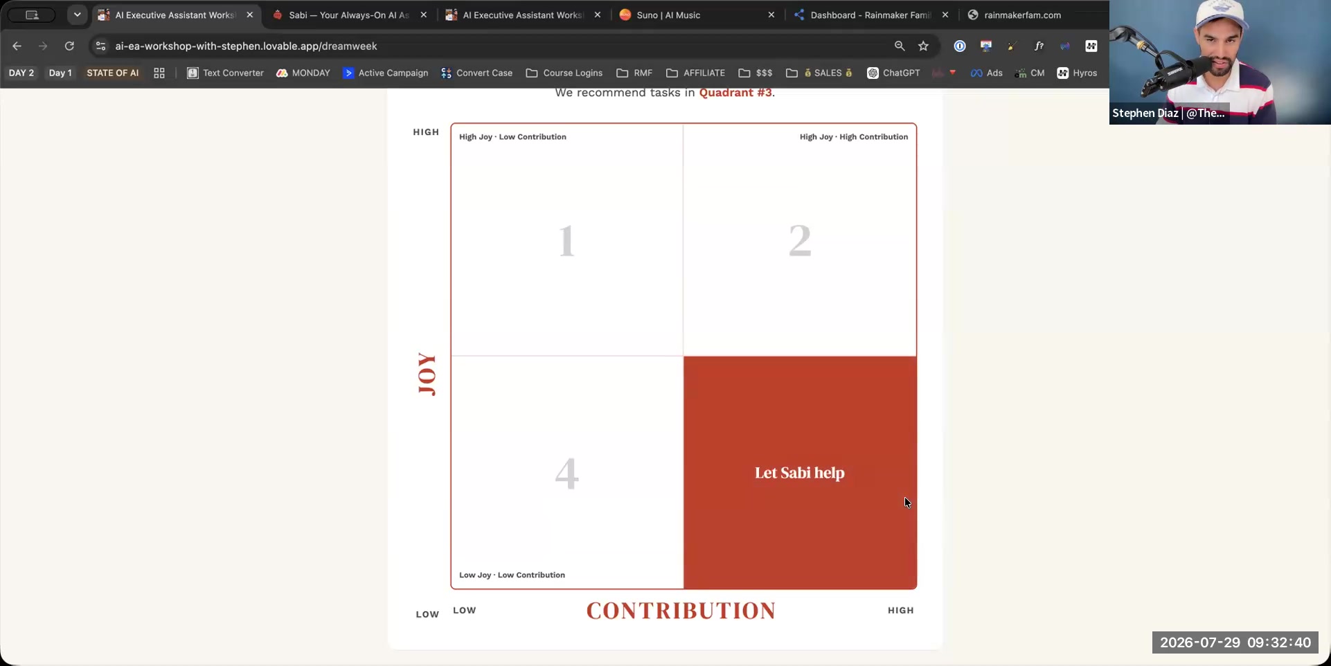Open the bookmark apps grid icon

pyautogui.click(x=159, y=73)
